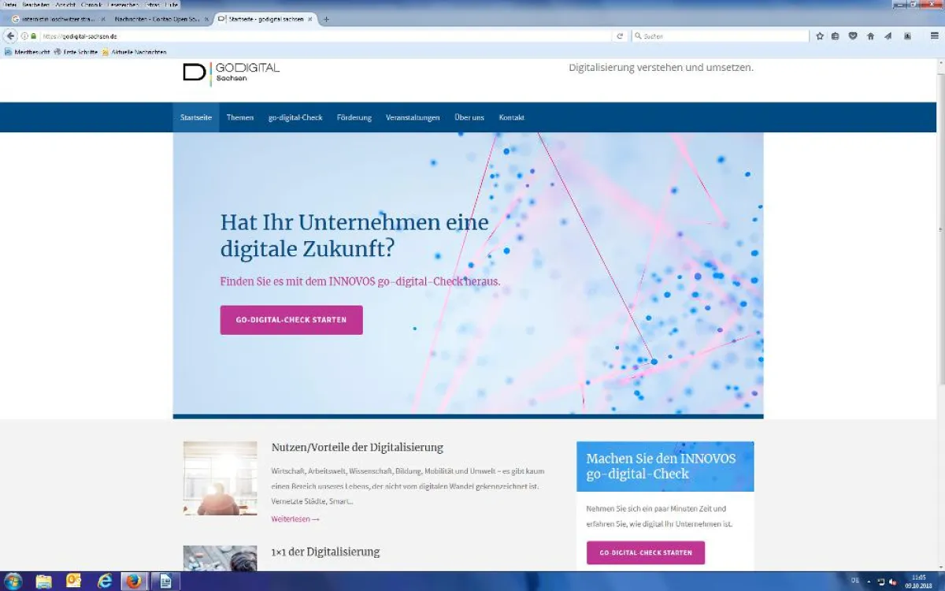This screenshot has height=591, width=945.
Task: Click GO-DIGITAL-CHECK STARTEN in the banner
Action: 291,320
